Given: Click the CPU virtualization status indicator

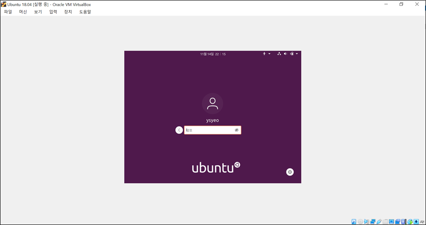Looking at the screenshot, I should click(404, 221).
